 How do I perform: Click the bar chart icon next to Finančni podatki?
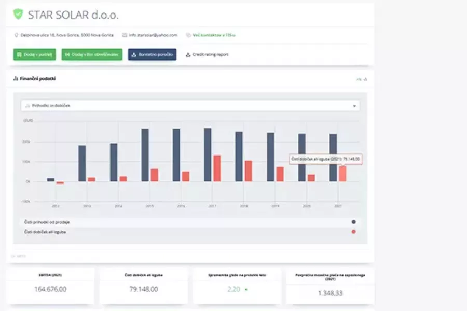pyautogui.click(x=15, y=79)
